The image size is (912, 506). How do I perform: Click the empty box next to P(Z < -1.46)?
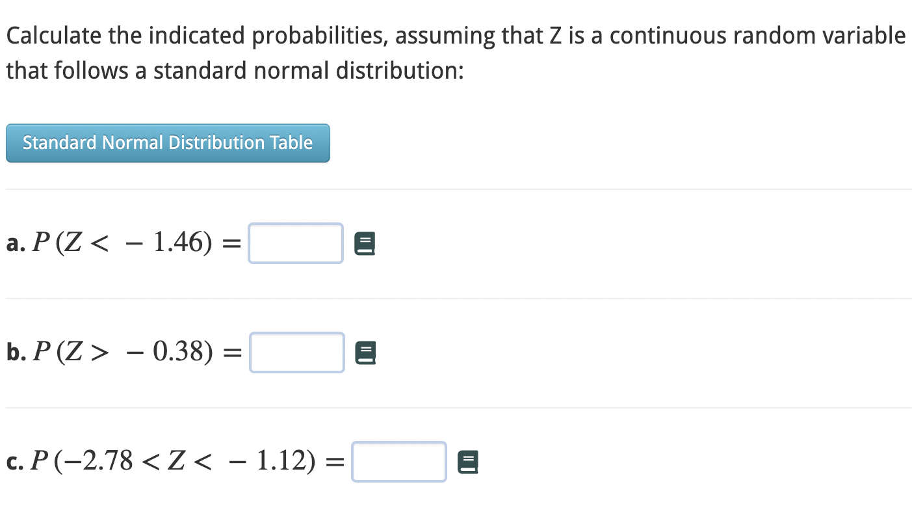tap(295, 243)
